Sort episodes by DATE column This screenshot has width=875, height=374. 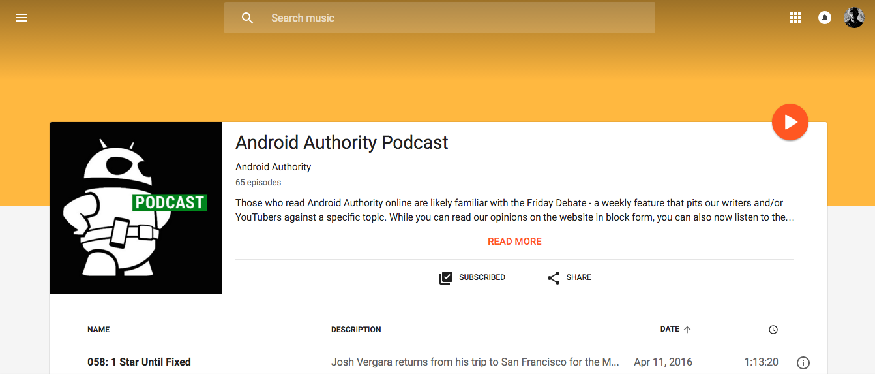[670, 329]
